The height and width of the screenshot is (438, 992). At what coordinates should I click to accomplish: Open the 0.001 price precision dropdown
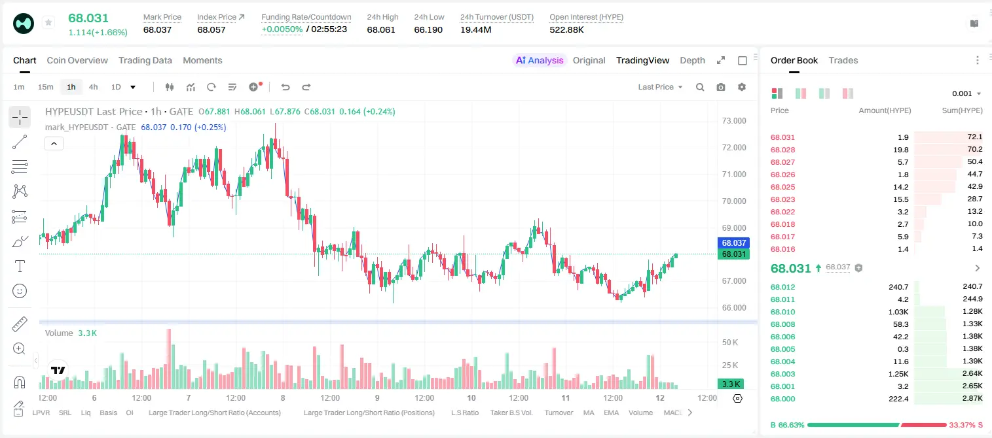(966, 93)
